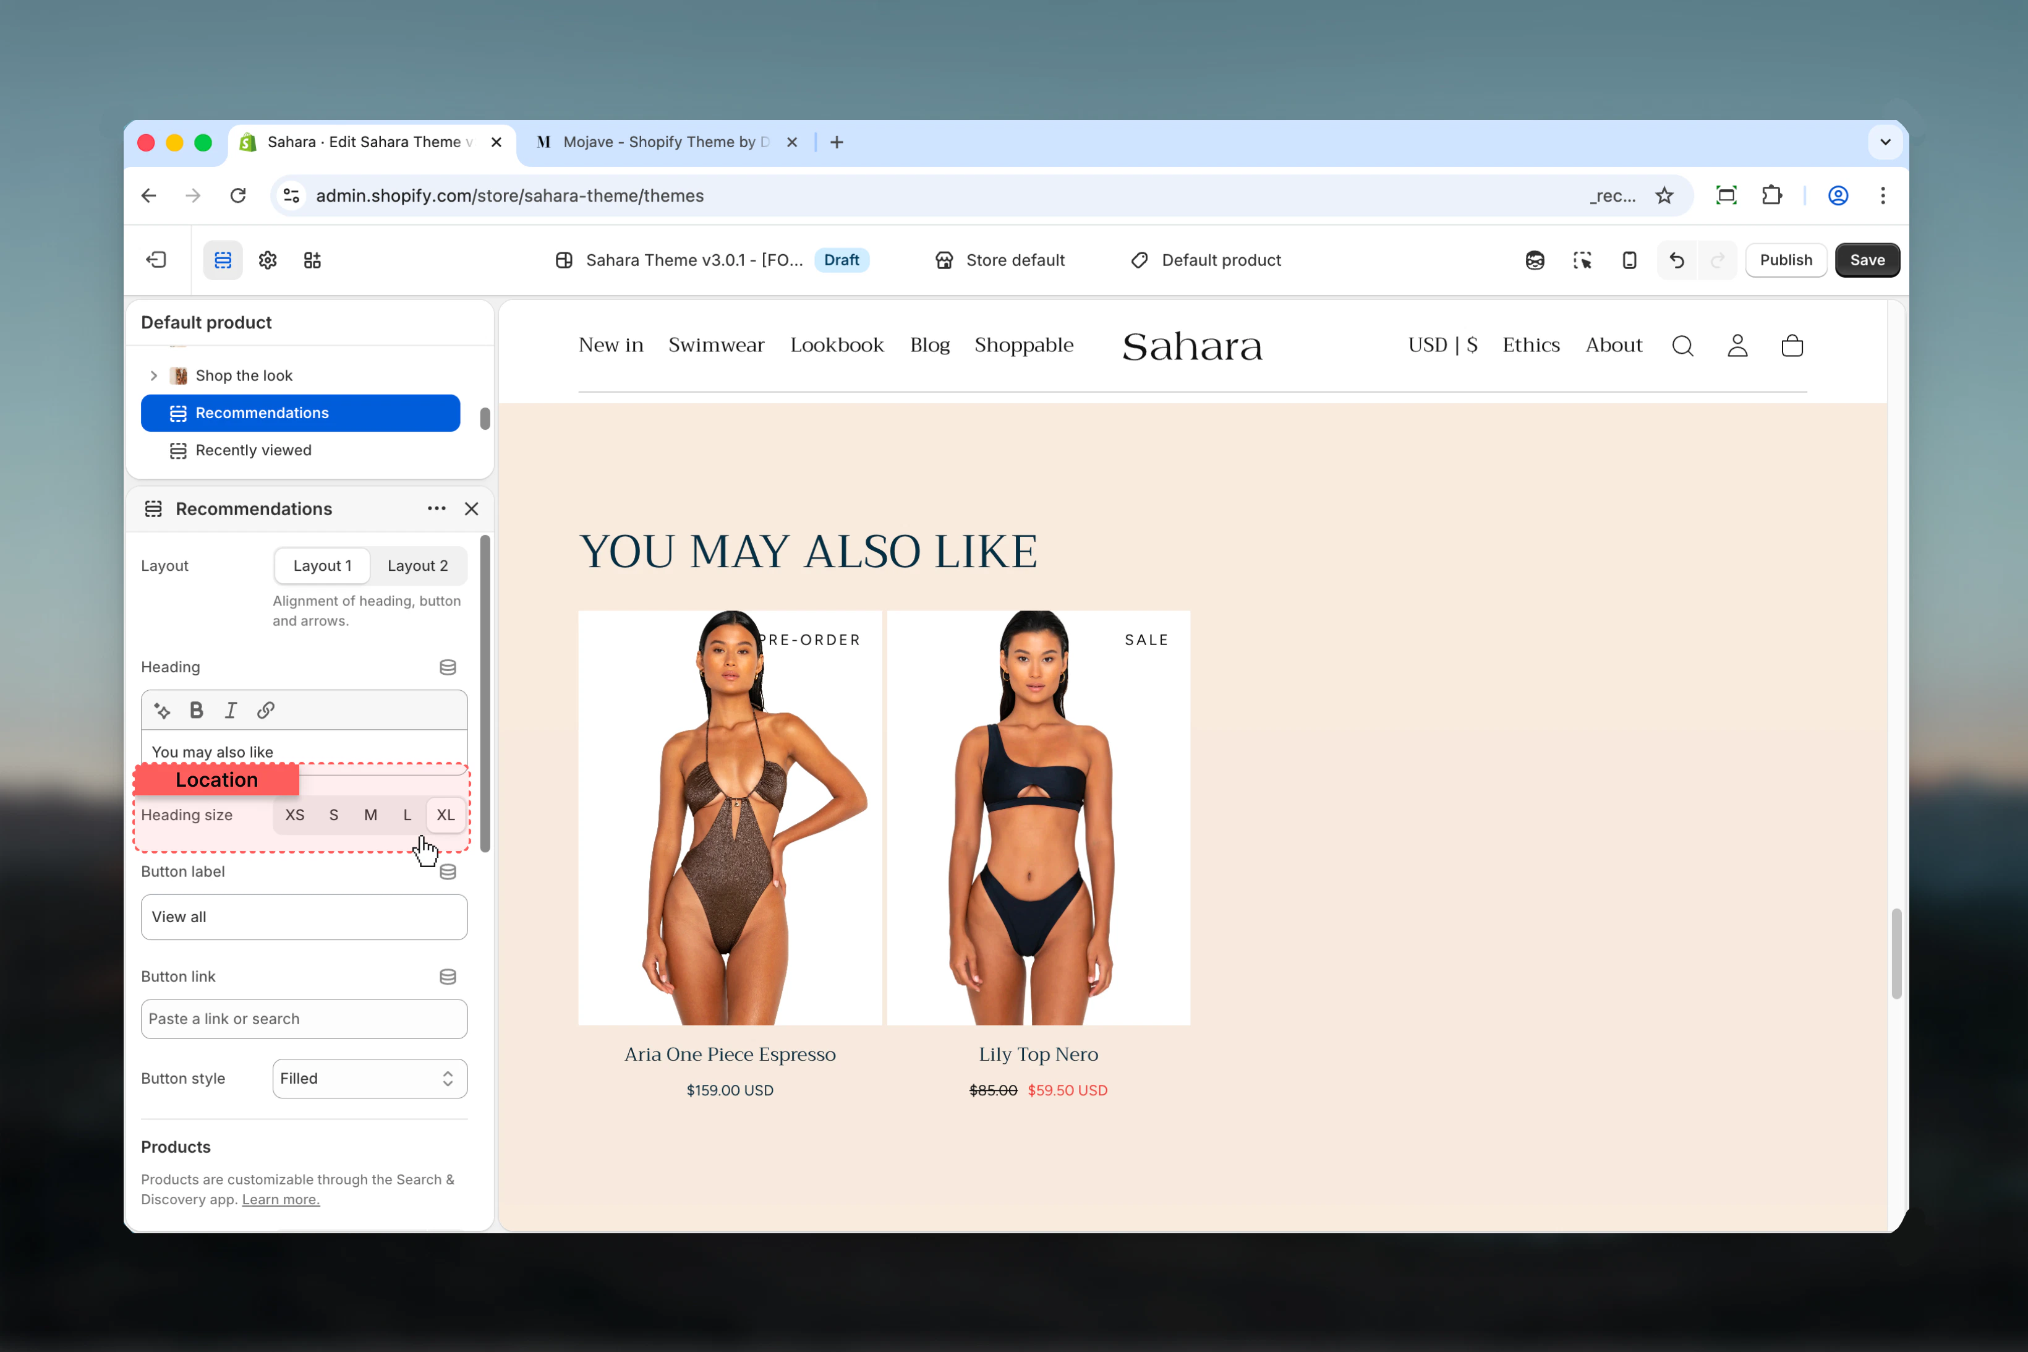
Task: Toggle bold in heading editor
Action: 197,711
